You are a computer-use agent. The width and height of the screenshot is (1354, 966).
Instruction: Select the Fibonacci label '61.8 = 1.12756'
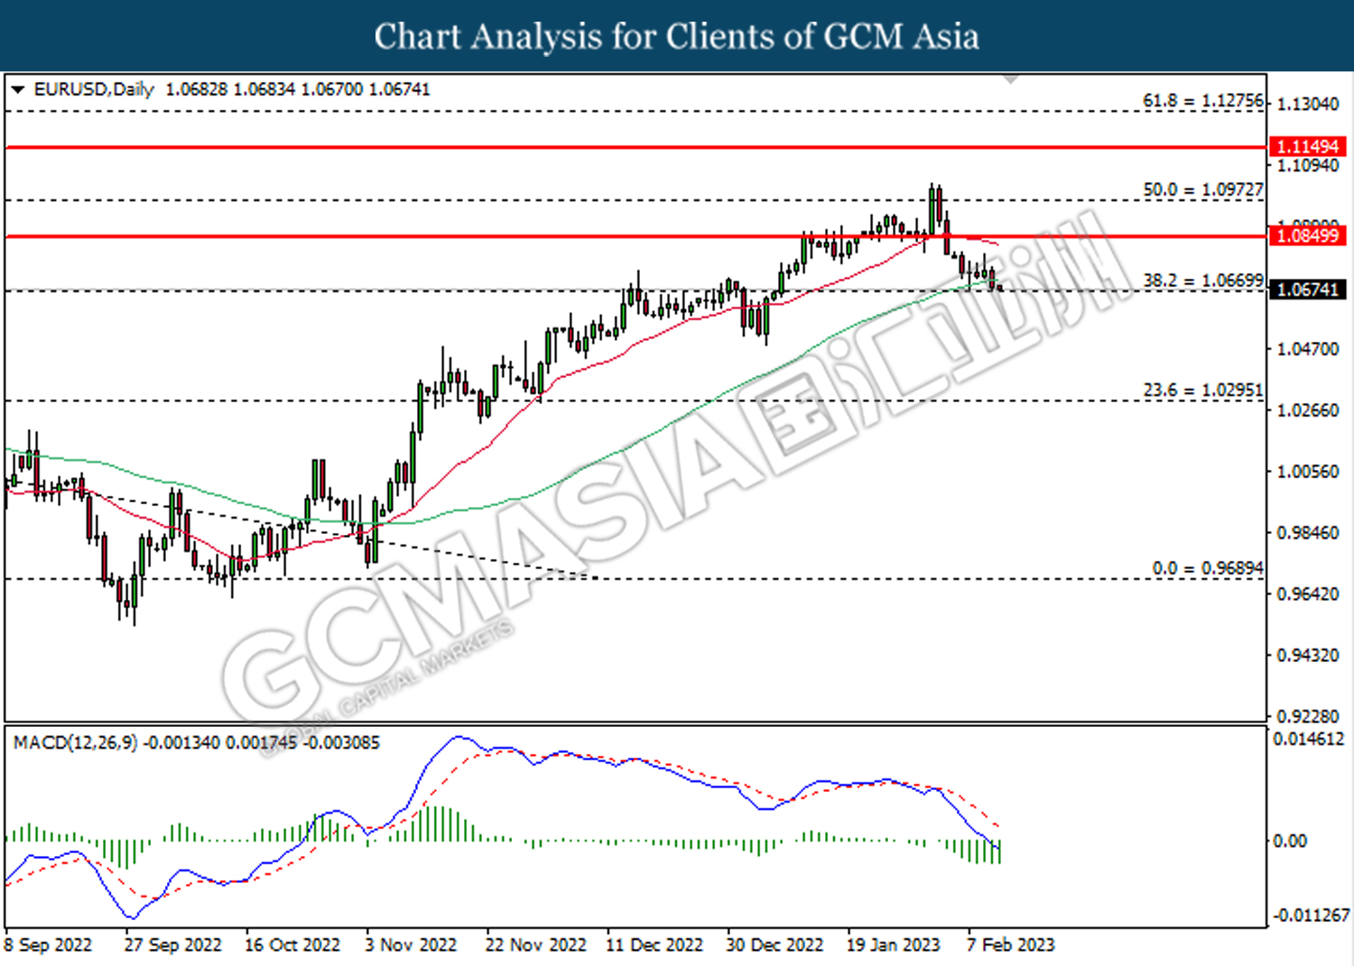tap(1203, 101)
